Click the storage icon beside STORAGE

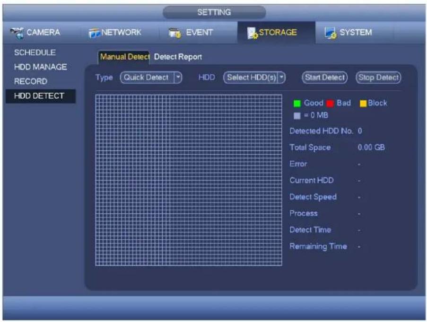coord(252,33)
